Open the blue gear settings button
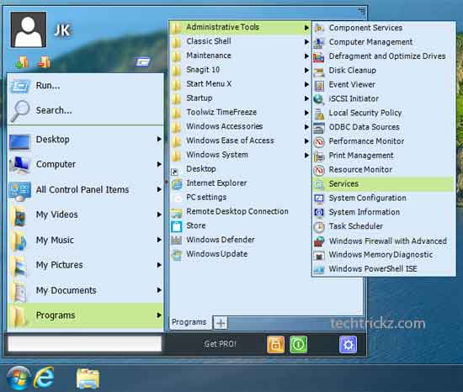Viewport: 463px width, 392px height. 349,344
